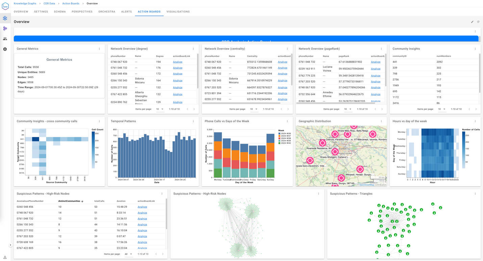This screenshot has height=261, width=483.
Task: Open items per page dropdown in Community Insights
Action: pos(442,109)
